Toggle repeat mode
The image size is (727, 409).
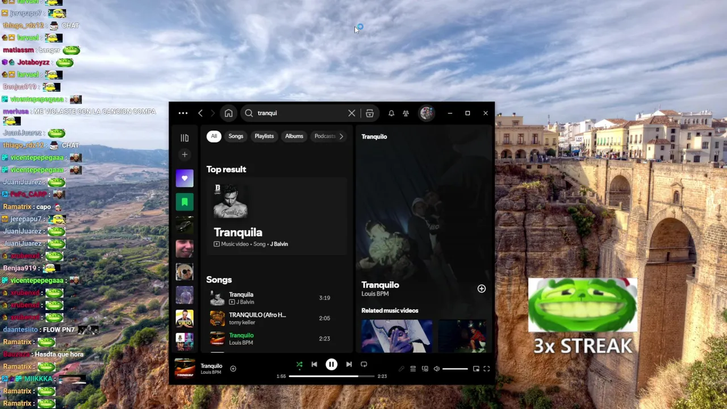tap(364, 365)
